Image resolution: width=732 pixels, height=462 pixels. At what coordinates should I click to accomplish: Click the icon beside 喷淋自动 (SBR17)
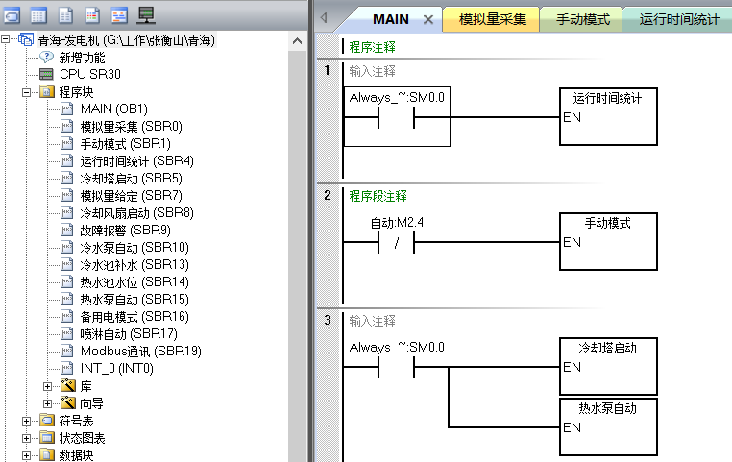66,333
